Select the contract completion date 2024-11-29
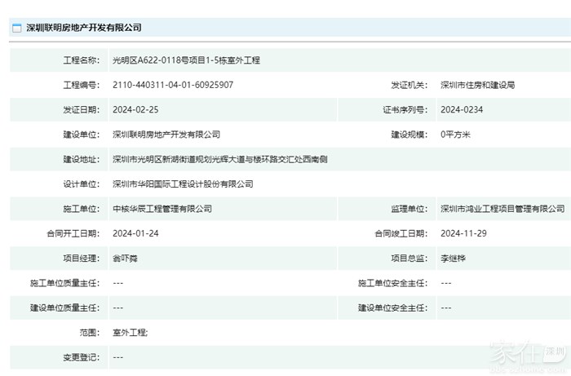 pos(463,233)
